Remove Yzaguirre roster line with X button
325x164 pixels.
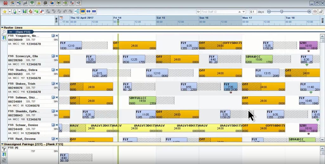click(x=57, y=36)
